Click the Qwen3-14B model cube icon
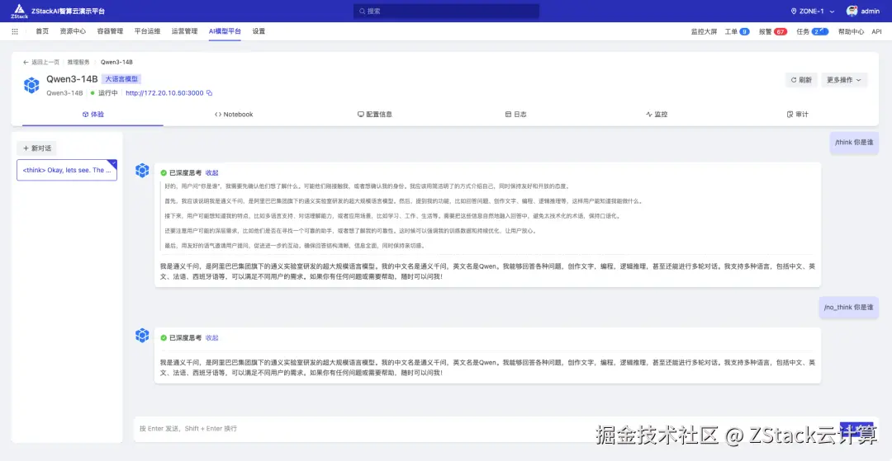 pos(31,85)
